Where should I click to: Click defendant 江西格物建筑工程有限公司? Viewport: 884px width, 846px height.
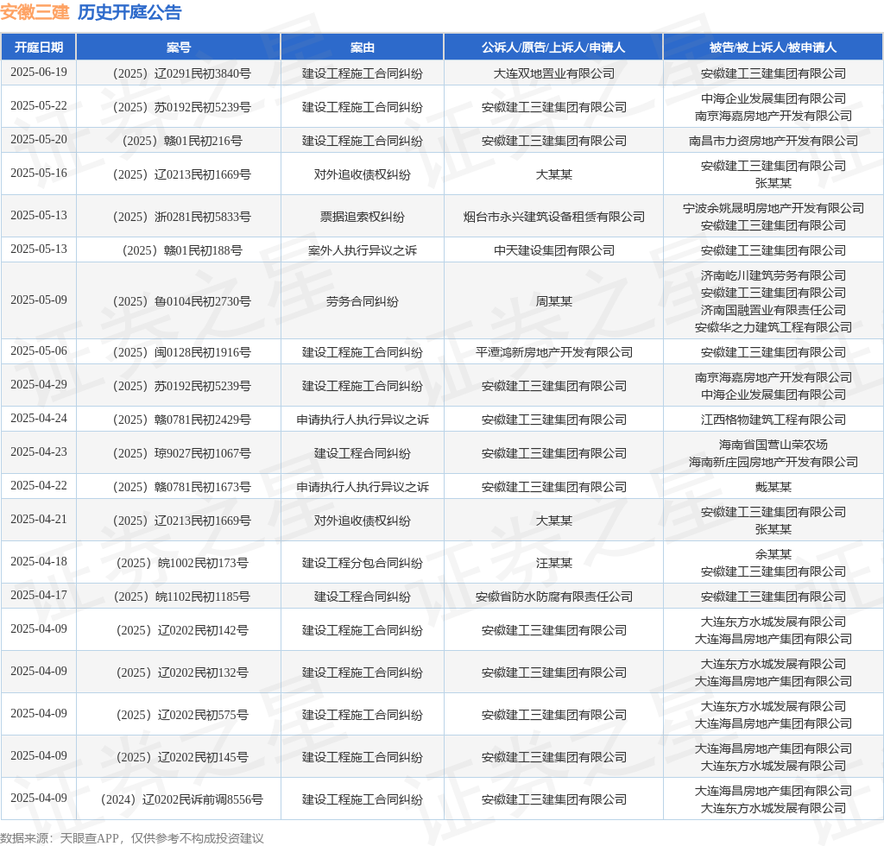773,420
